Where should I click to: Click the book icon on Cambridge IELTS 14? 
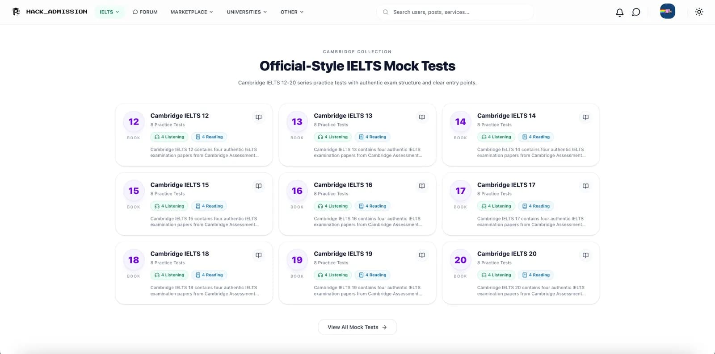(585, 117)
